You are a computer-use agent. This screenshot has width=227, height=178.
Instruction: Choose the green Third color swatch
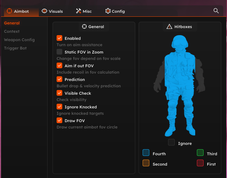point(200,153)
